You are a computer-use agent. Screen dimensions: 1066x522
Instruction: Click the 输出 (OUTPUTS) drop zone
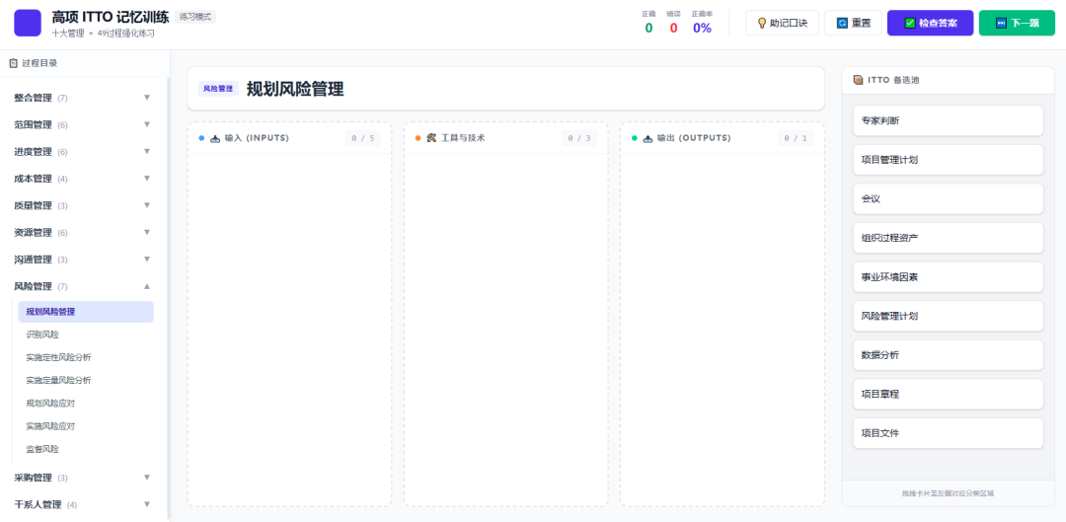tap(722, 314)
